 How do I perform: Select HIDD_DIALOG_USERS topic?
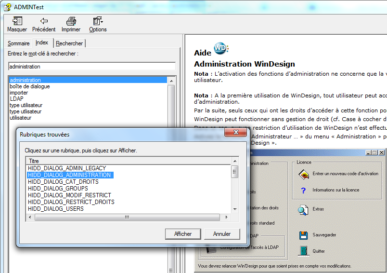[x=56, y=209]
